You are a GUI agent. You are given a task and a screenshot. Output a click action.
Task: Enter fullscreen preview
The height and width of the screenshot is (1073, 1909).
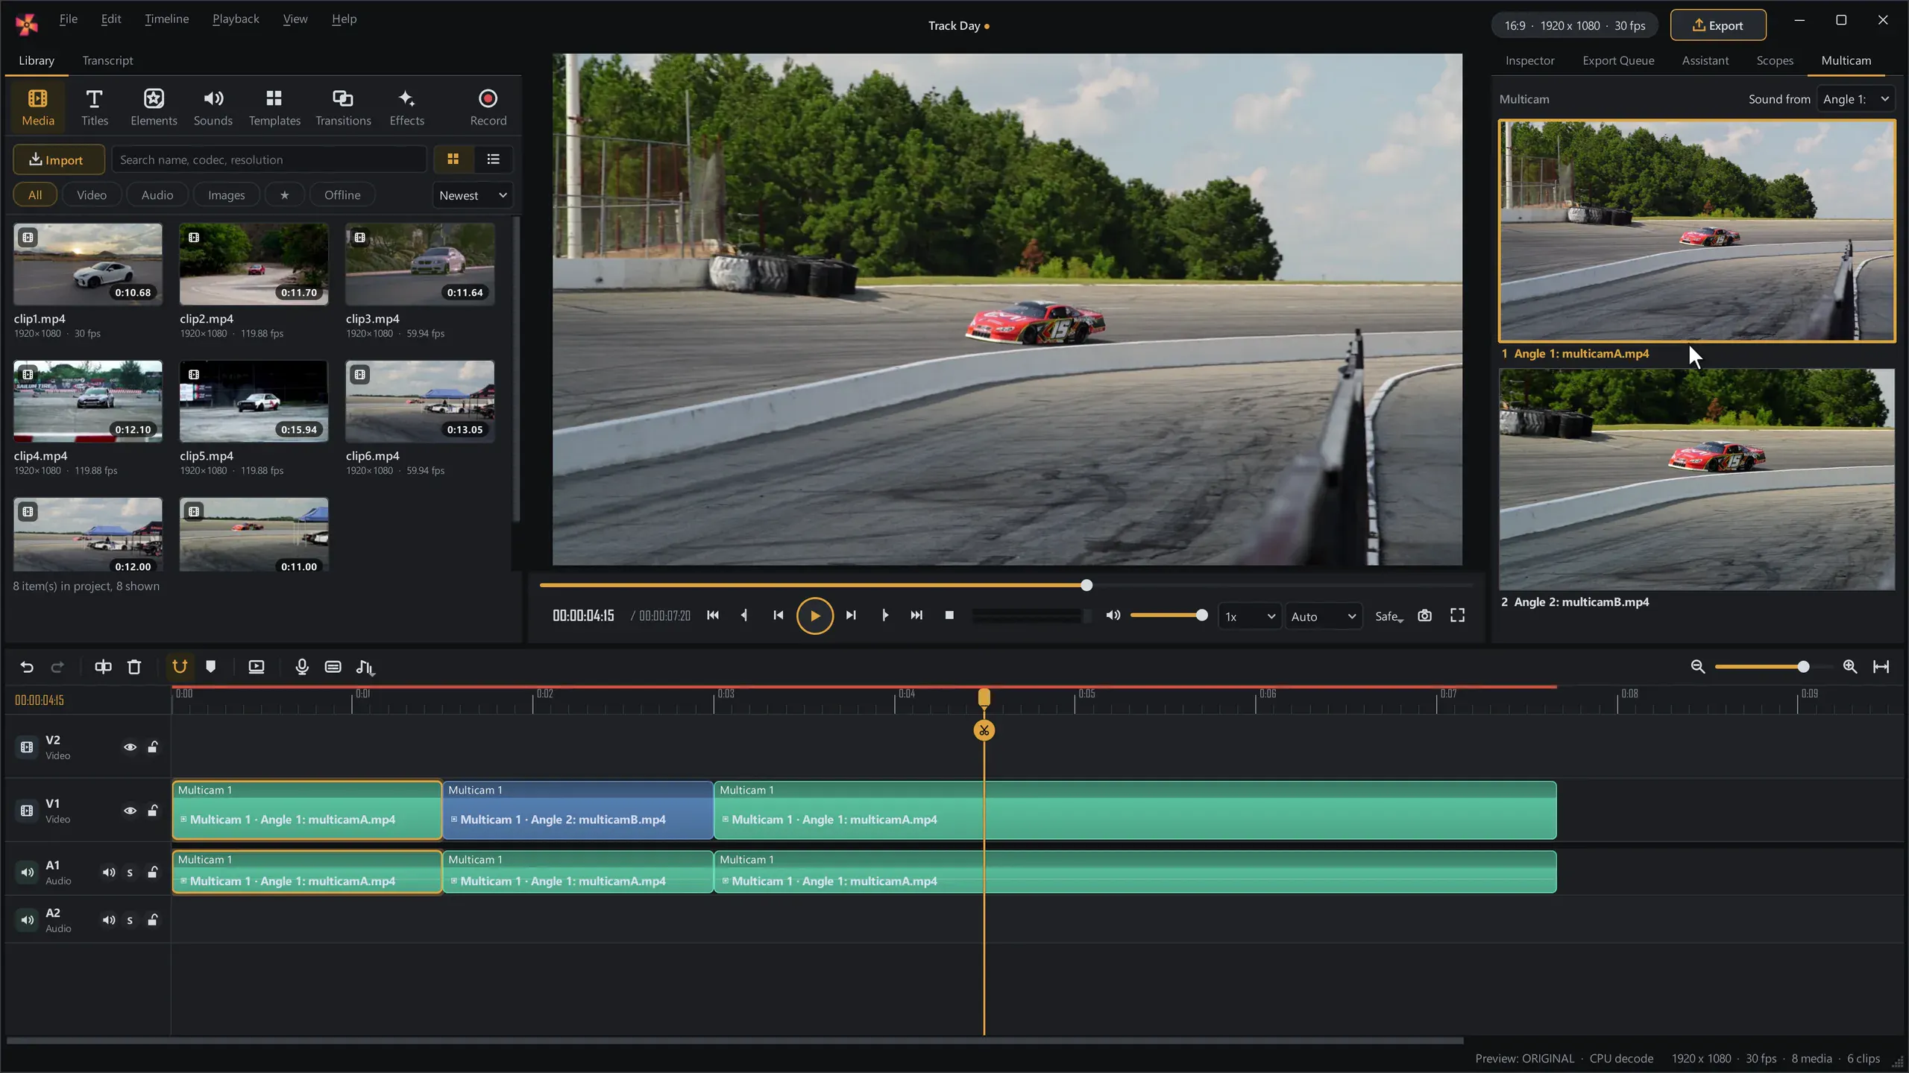click(x=1457, y=615)
